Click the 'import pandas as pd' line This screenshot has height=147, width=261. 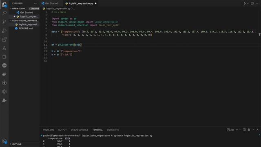coord(64,19)
